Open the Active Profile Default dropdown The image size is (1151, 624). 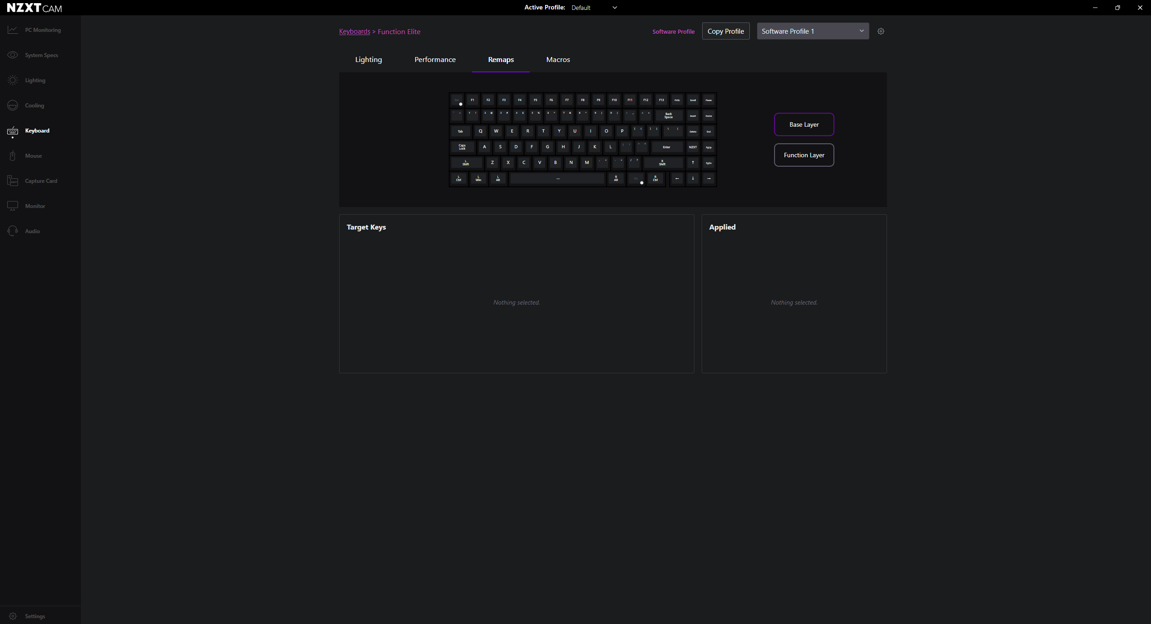(x=594, y=8)
